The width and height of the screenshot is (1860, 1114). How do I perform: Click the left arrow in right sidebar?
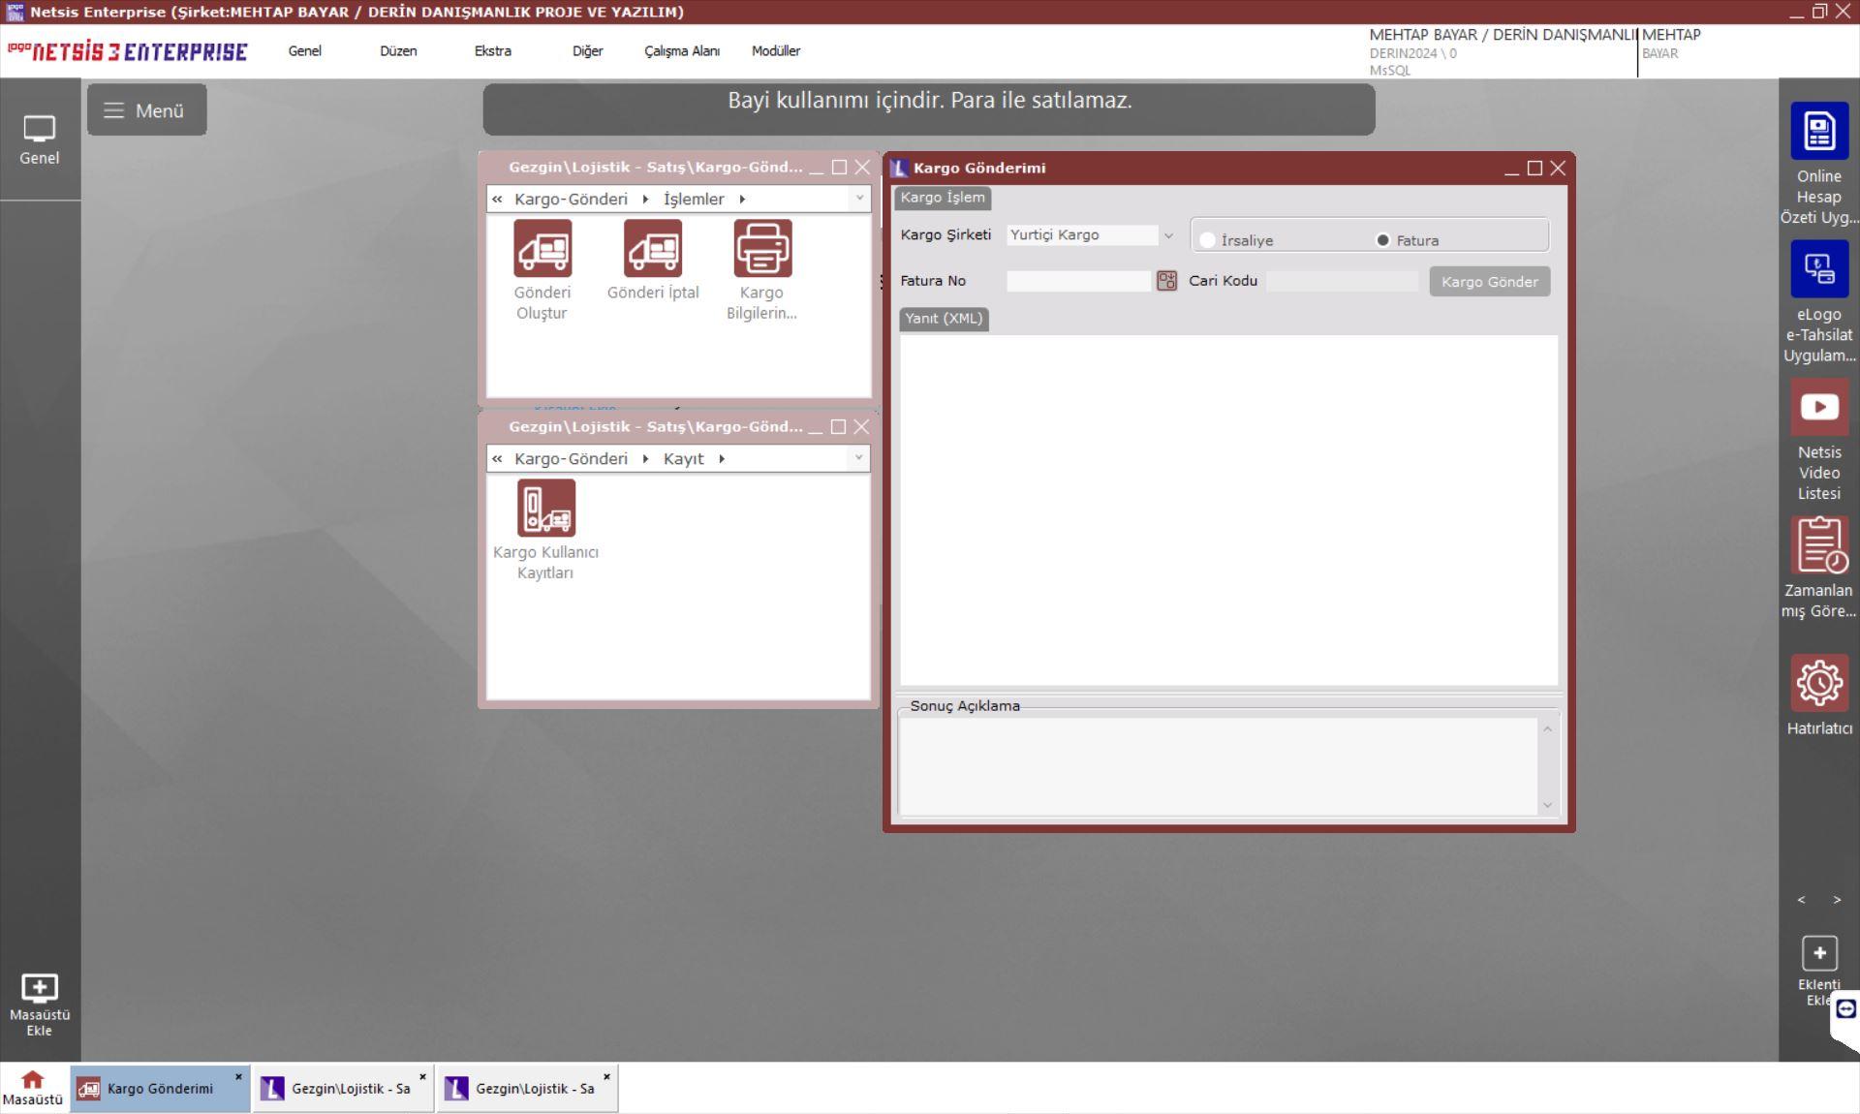coord(1801,900)
